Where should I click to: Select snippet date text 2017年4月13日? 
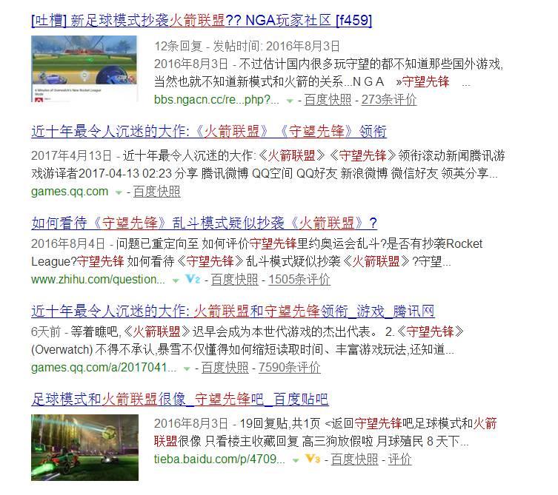[71, 155]
